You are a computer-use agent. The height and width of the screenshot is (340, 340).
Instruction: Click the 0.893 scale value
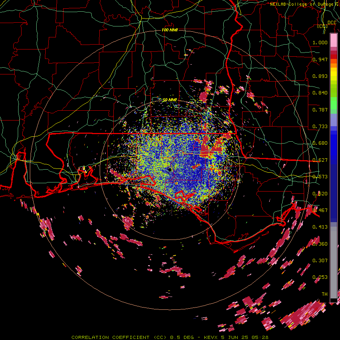(x=320, y=76)
